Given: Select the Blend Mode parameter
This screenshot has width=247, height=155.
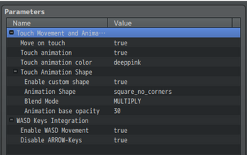Looking at the screenshot, I should 42,101.
